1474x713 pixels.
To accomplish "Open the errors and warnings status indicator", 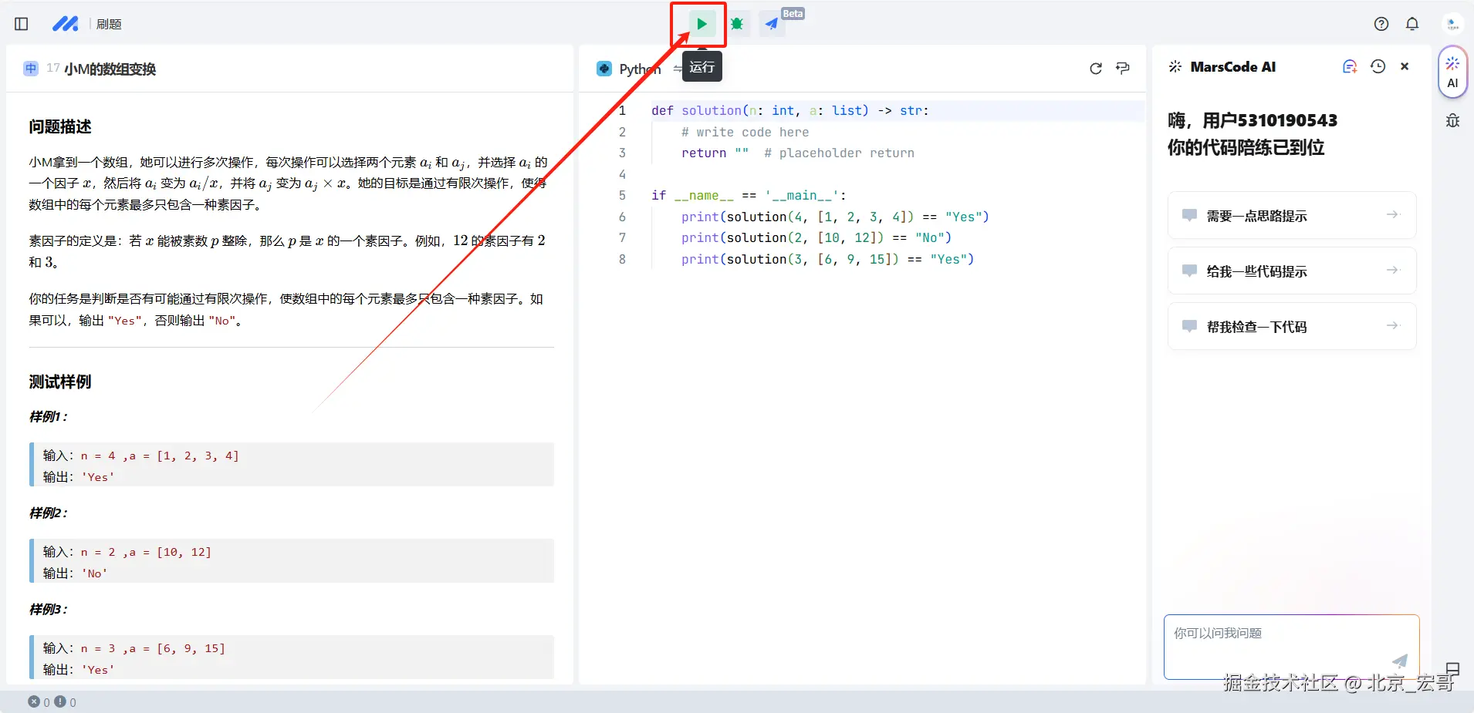I will 52,702.
